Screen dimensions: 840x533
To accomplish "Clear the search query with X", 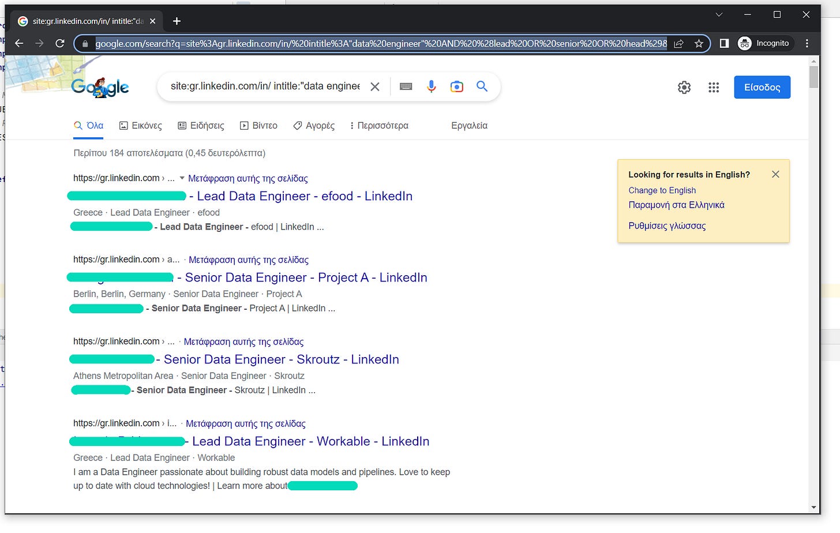I will [x=375, y=87].
